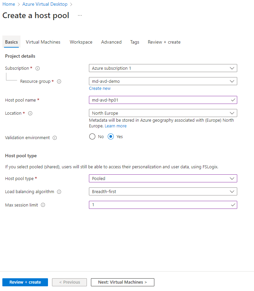
Task: Expand the Load balancing algorithm dropdown
Action: tap(163, 191)
